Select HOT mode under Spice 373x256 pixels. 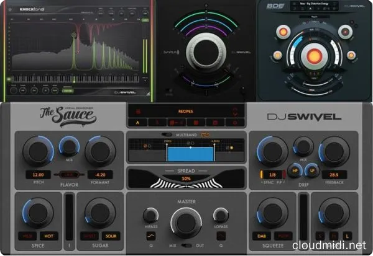48,236
